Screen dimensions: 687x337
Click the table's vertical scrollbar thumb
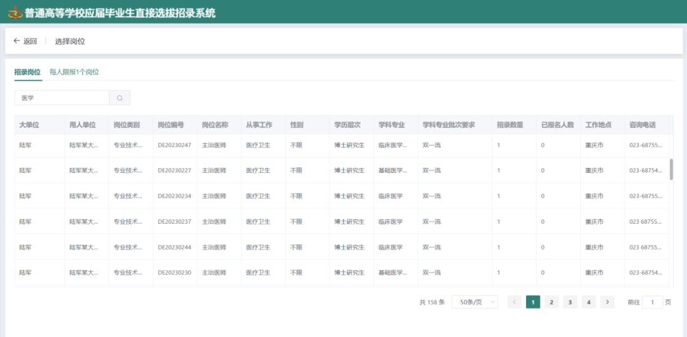click(x=671, y=169)
